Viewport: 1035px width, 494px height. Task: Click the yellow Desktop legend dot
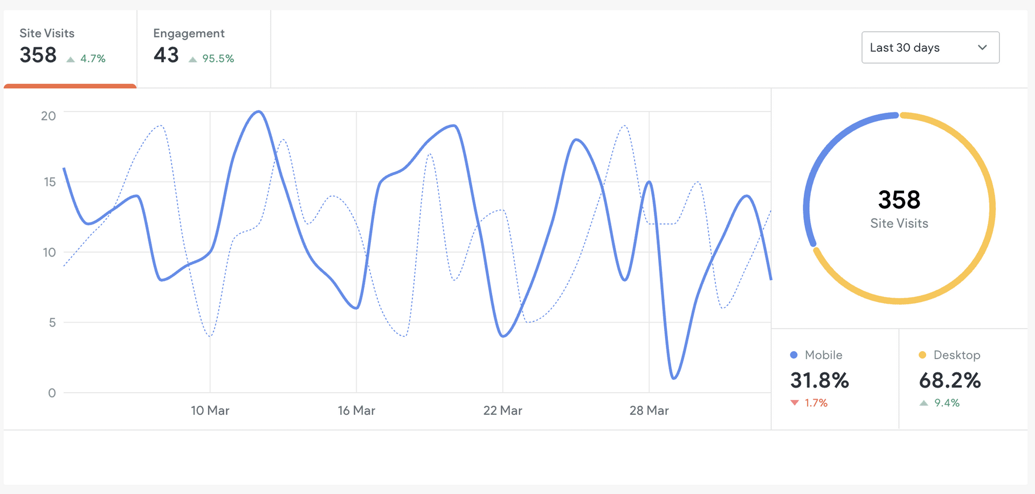tap(922, 355)
